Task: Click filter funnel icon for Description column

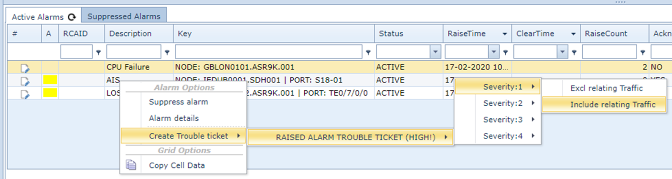Action: click(167, 52)
